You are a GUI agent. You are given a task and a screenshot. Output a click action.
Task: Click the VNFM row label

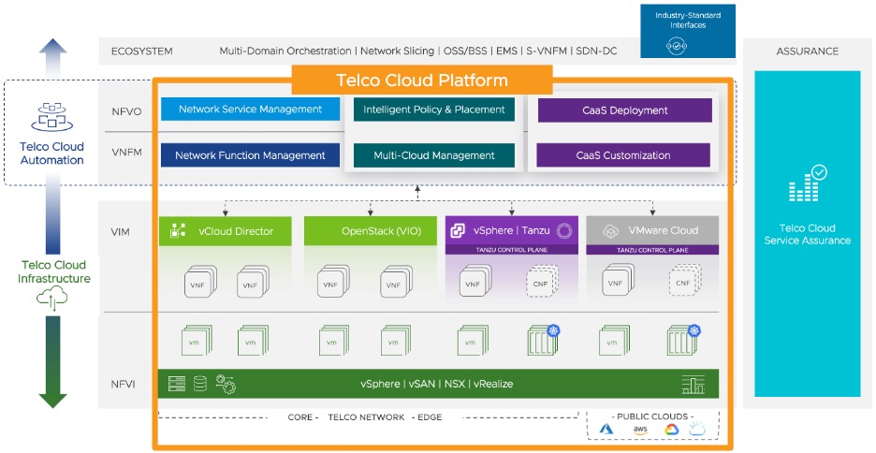[x=126, y=152]
